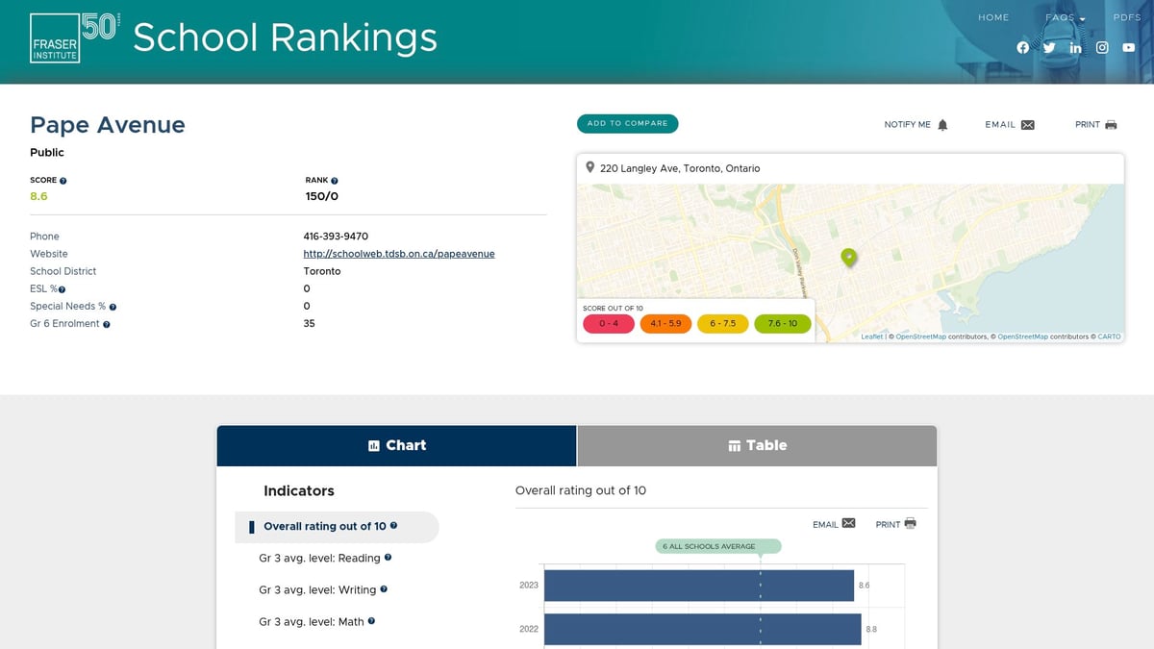Viewport: 1154px width, 649px height.
Task: Open the Special Needs % help tooltip
Action: click(112, 306)
